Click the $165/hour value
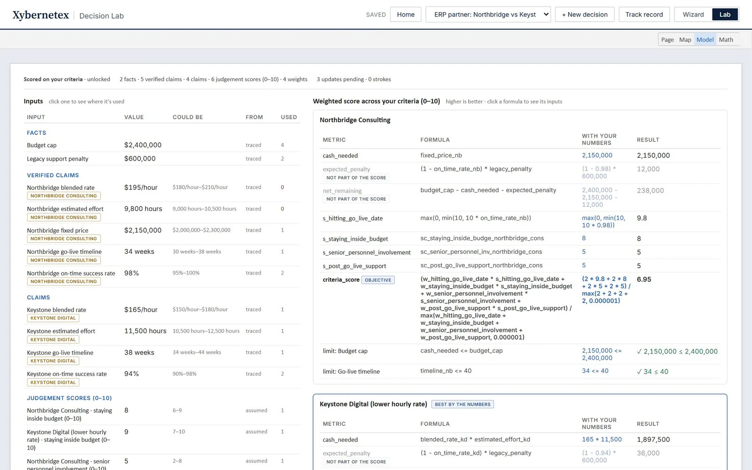The image size is (752, 470). coord(141,309)
